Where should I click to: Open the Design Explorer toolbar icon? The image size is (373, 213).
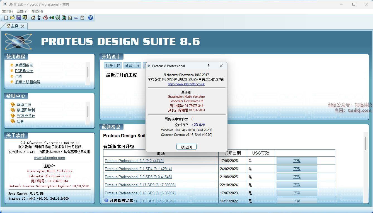64,18
